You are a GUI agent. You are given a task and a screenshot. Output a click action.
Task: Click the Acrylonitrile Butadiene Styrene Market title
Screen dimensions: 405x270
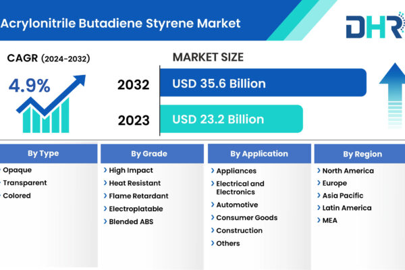[x=120, y=24]
